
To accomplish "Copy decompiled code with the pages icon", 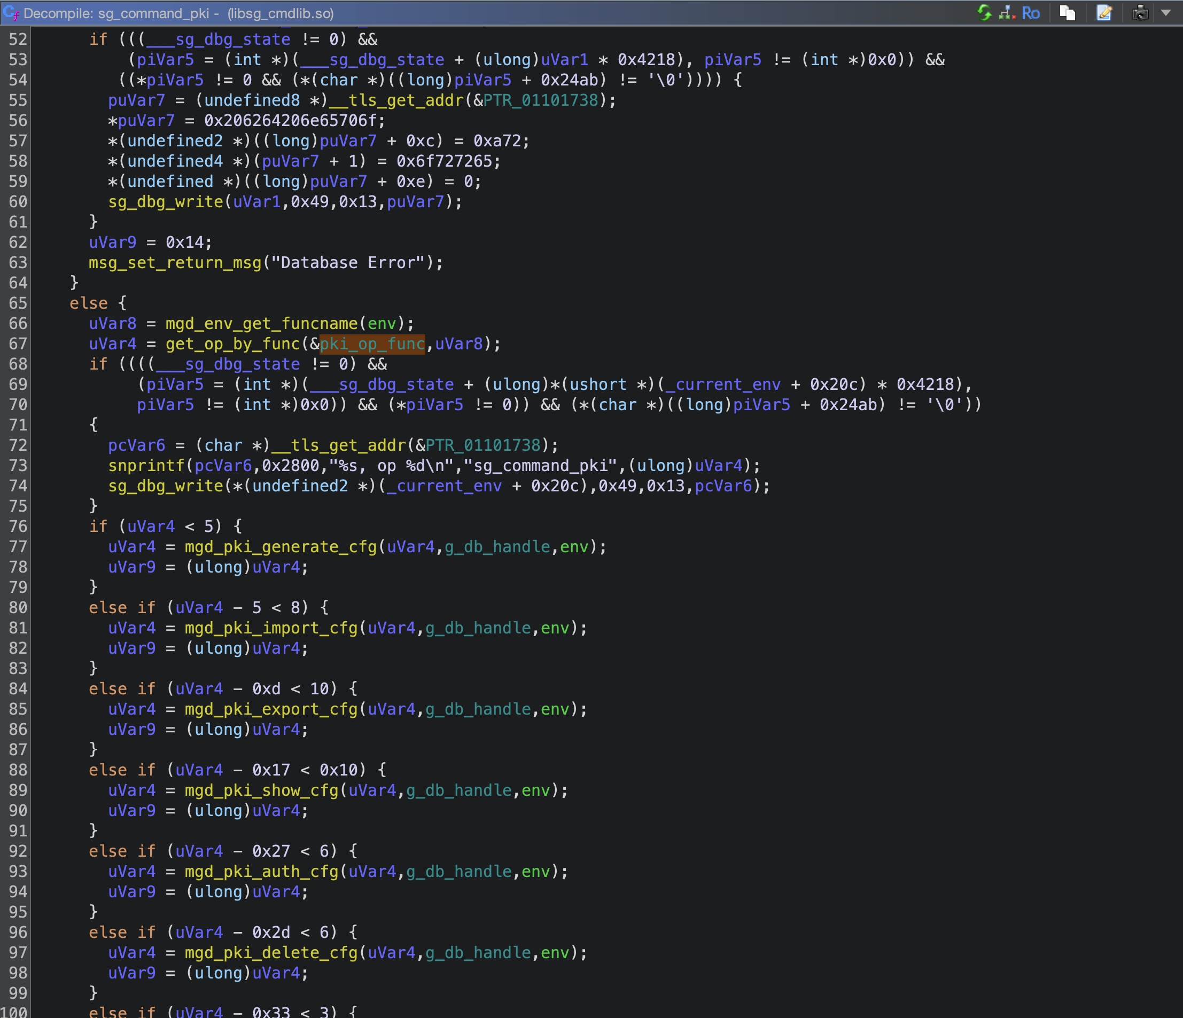I will point(1067,13).
